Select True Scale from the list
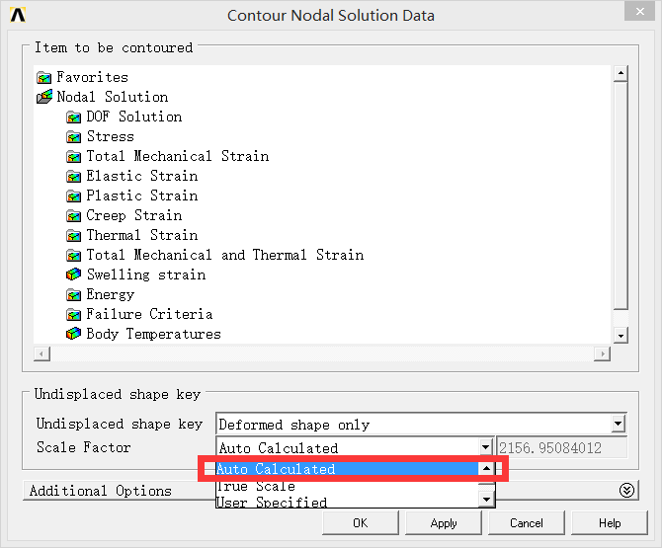Screen dimensions: 662x548 [346, 486]
